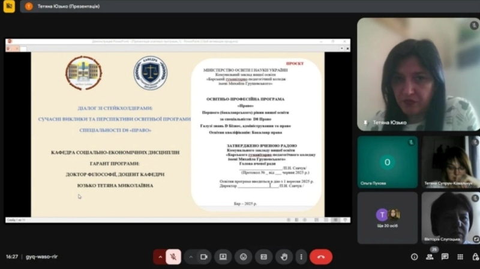Click the red 'ПРОЄКТ' label on the document
This screenshot has width=480, height=269.
[x=295, y=64]
